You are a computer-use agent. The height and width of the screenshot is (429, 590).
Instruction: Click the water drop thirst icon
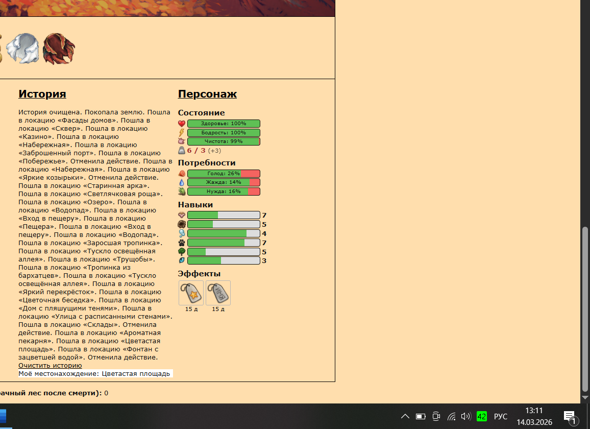pyautogui.click(x=182, y=182)
